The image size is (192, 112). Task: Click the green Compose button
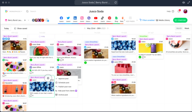coord(180,20)
